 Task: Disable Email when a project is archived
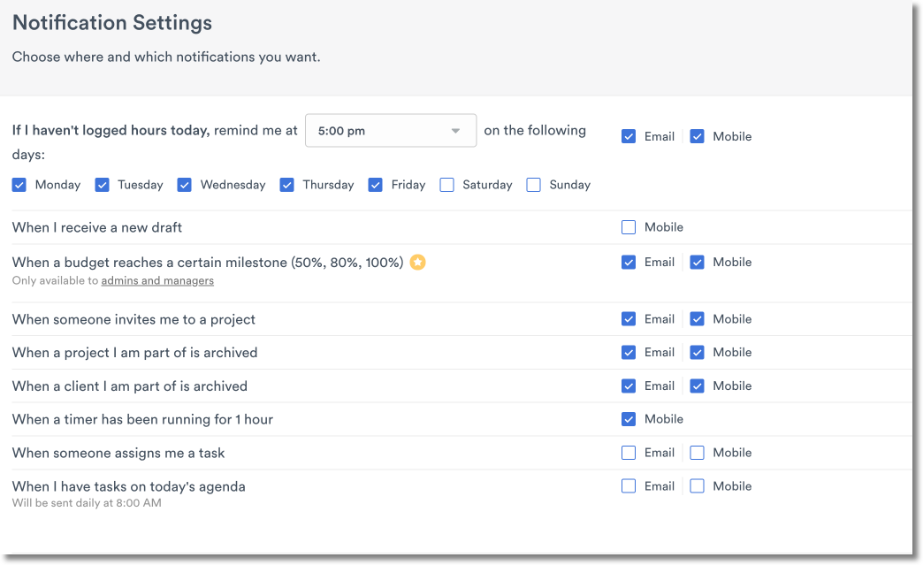point(628,352)
